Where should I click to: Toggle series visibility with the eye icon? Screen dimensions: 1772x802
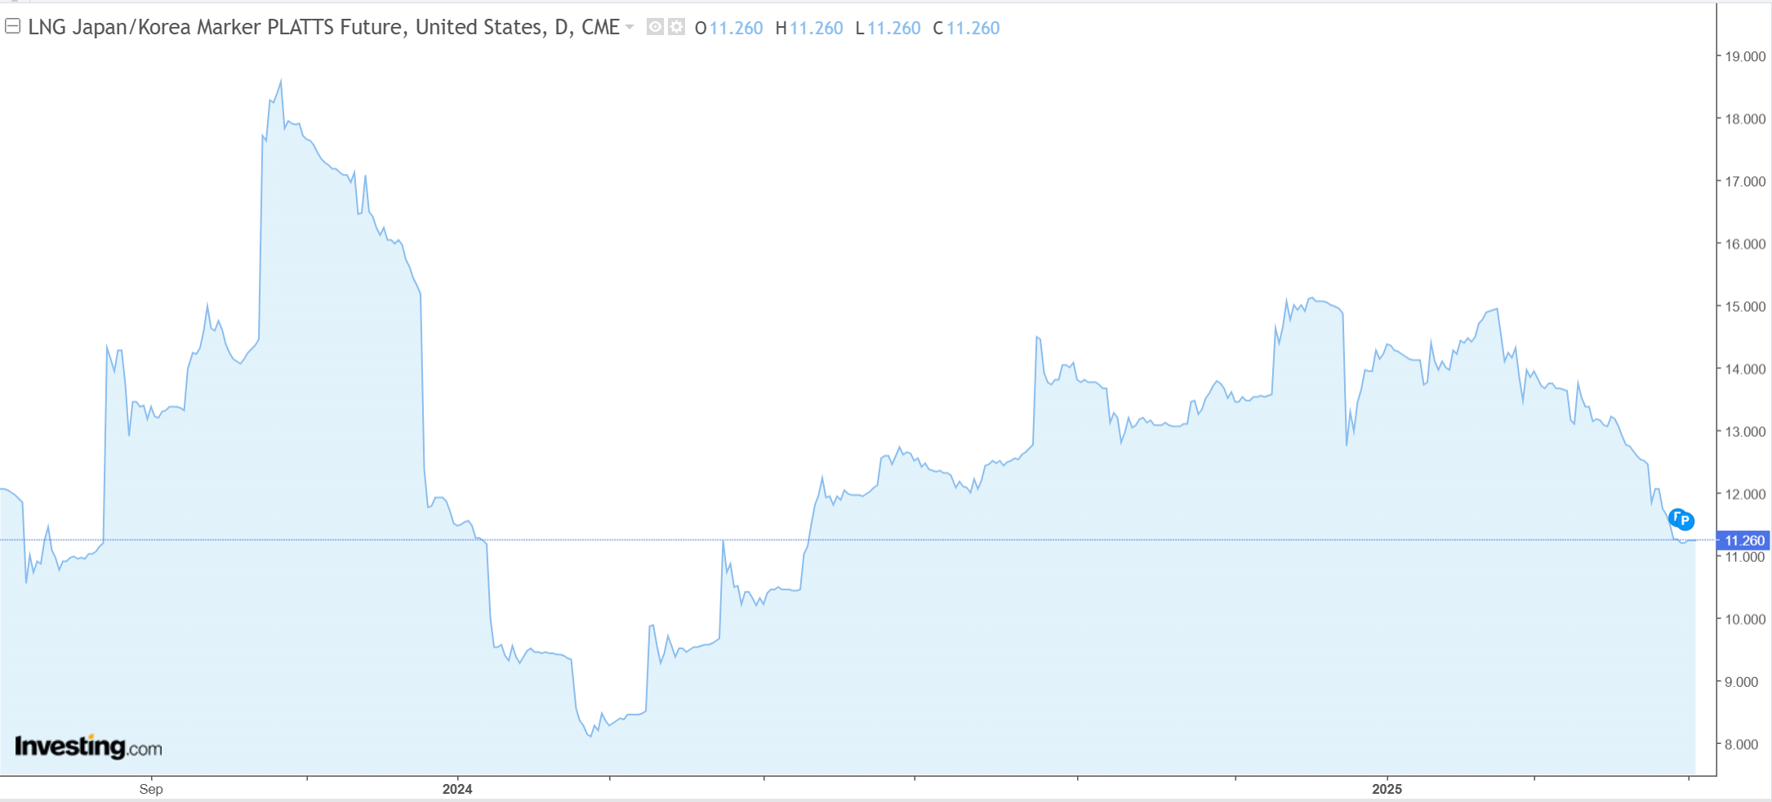(655, 28)
